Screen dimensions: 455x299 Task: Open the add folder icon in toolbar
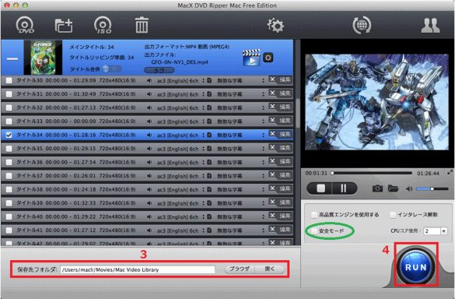64,25
